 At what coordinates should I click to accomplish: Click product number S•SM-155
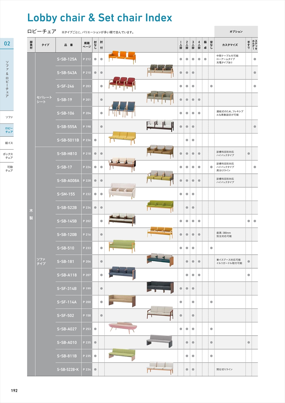[x=66, y=194]
